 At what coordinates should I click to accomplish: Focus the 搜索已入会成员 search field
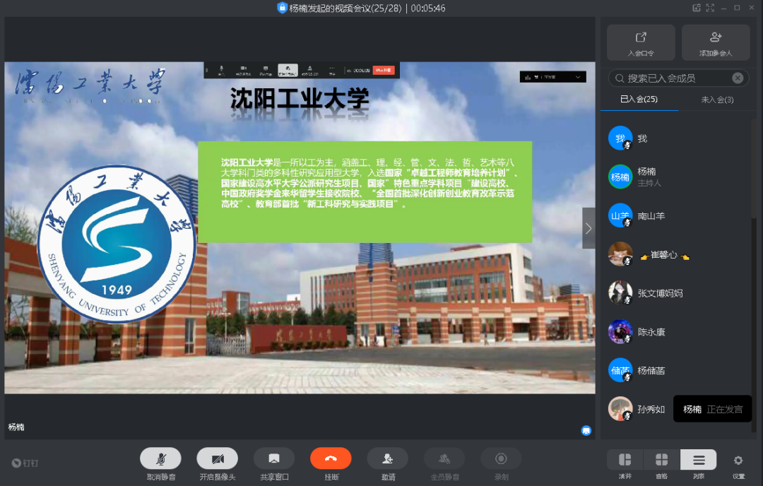678,78
